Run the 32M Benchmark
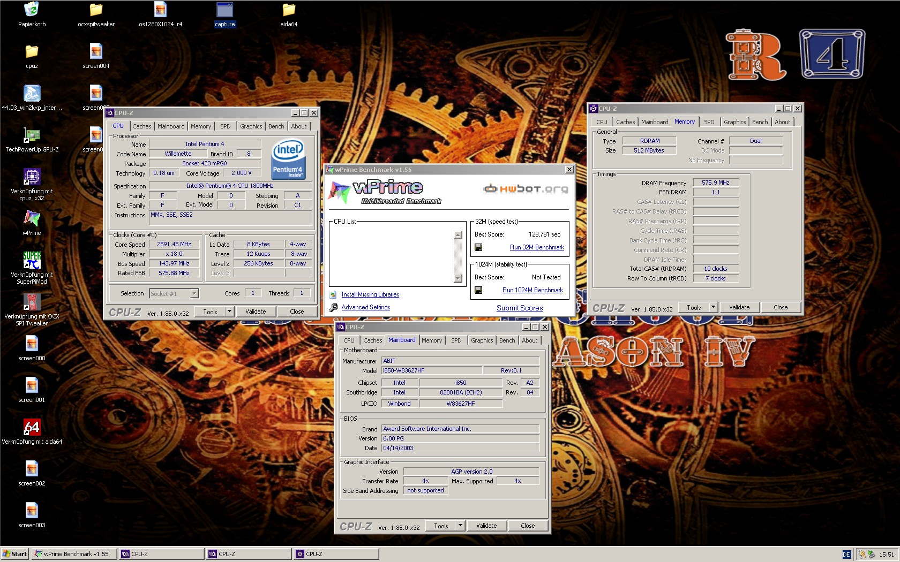The image size is (900, 562). (537, 247)
